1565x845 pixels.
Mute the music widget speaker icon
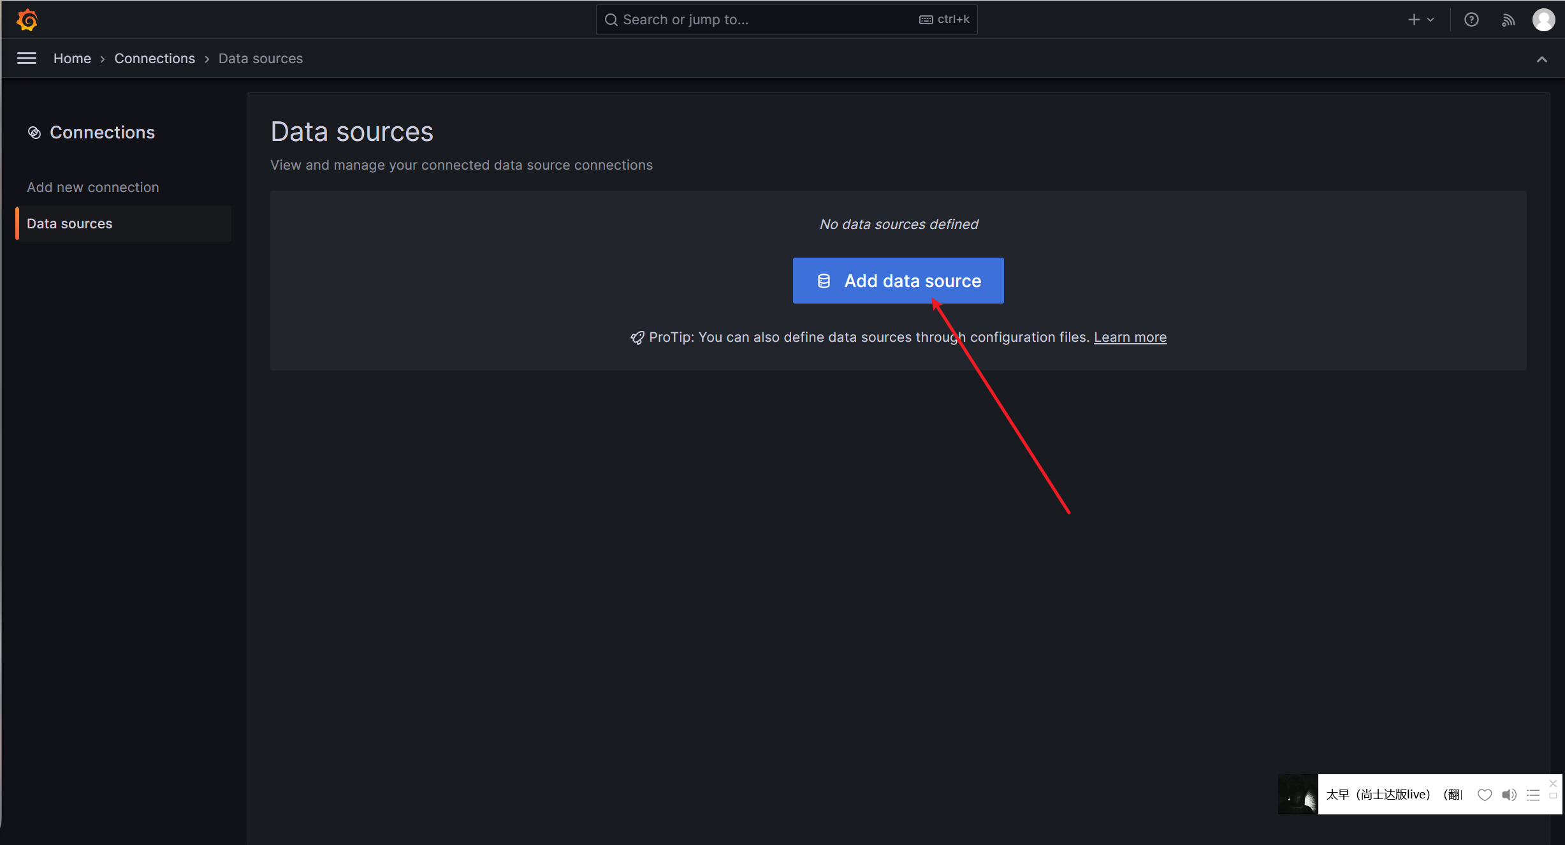coord(1509,795)
